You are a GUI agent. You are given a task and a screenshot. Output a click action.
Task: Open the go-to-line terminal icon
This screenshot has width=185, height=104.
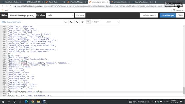pos(71,22)
